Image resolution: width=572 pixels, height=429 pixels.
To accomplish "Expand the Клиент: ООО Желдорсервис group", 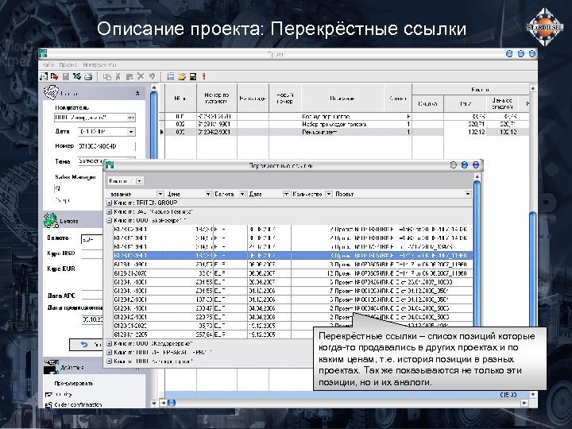I will (x=109, y=344).
